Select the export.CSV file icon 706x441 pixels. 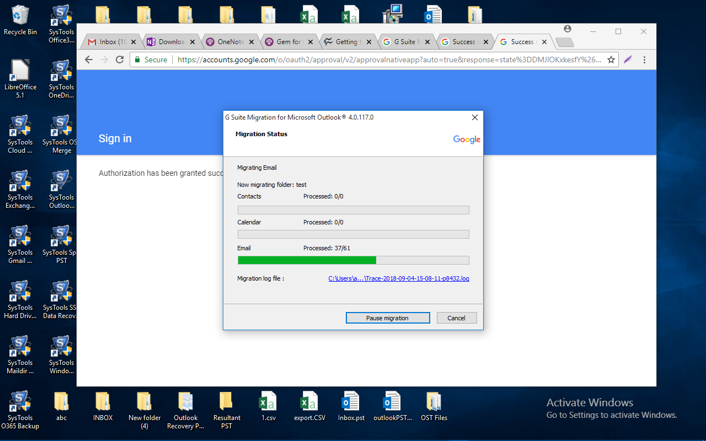click(x=309, y=406)
